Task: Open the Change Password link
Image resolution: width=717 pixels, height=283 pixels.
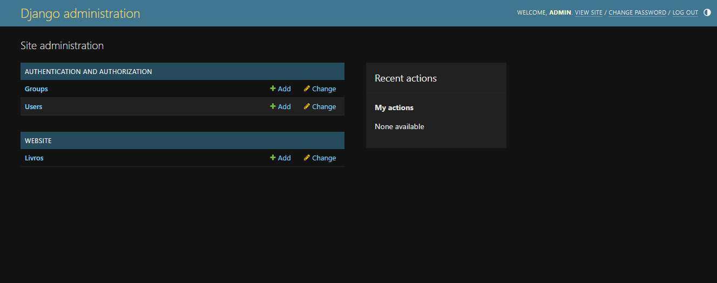Action: click(x=637, y=12)
